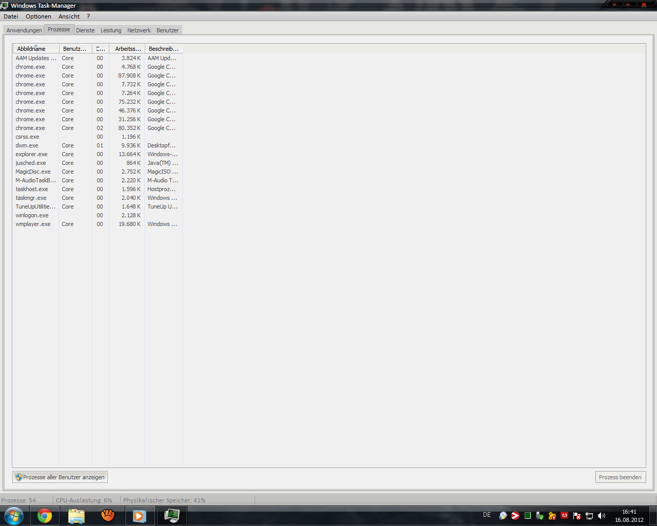The width and height of the screenshot is (657, 526).
Task: Open the volume speaker tray icon
Action: 602,515
